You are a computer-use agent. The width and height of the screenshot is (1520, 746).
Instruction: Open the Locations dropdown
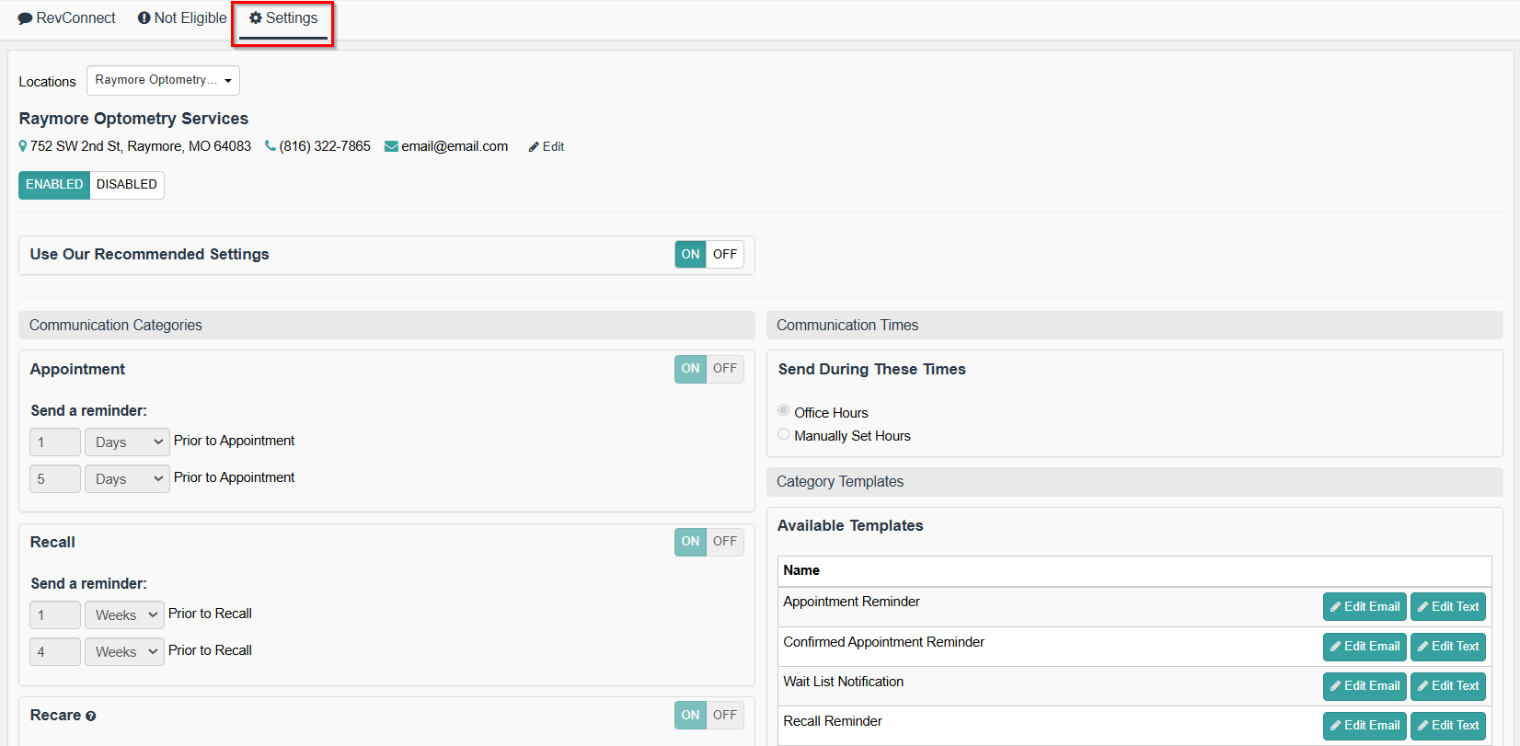pyautogui.click(x=163, y=81)
